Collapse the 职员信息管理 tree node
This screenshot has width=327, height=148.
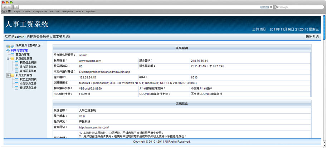coord(8,58)
